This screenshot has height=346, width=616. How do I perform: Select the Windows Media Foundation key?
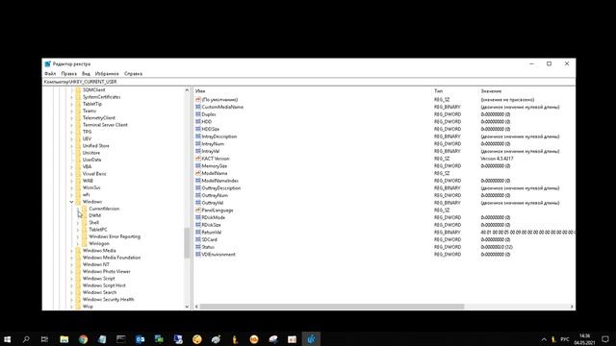[x=112, y=258]
